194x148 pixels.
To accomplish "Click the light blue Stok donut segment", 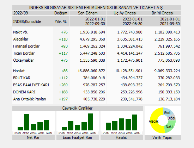I will (167, 112).
